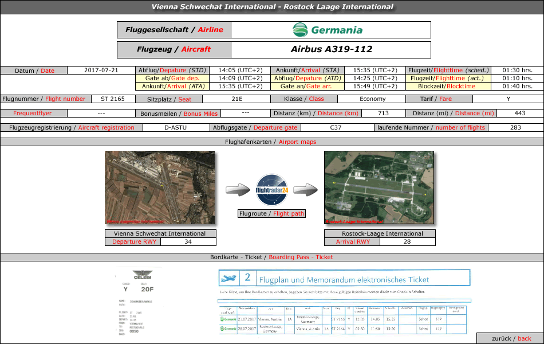
Task: Click the Departure RWY label
Action: click(x=134, y=241)
